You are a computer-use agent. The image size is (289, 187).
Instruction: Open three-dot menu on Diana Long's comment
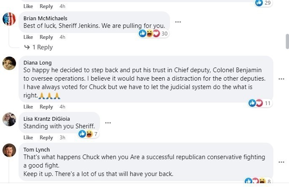281,79
